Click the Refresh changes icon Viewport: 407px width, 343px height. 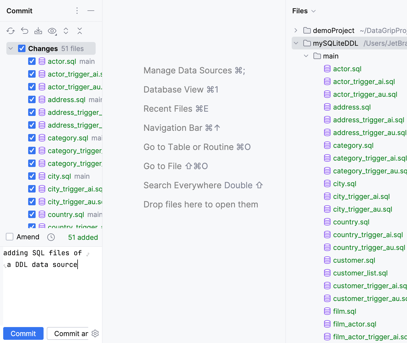point(11,31)
